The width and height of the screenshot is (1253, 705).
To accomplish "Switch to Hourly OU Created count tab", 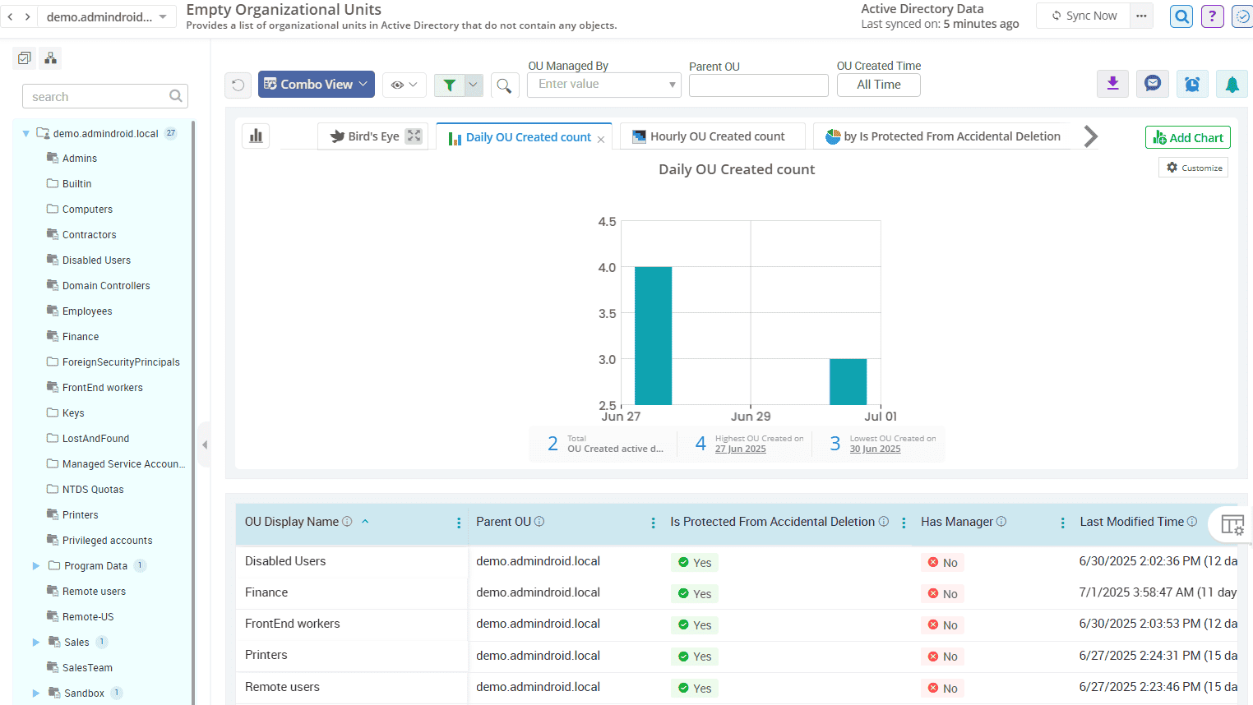I will (x=709, y=136).
